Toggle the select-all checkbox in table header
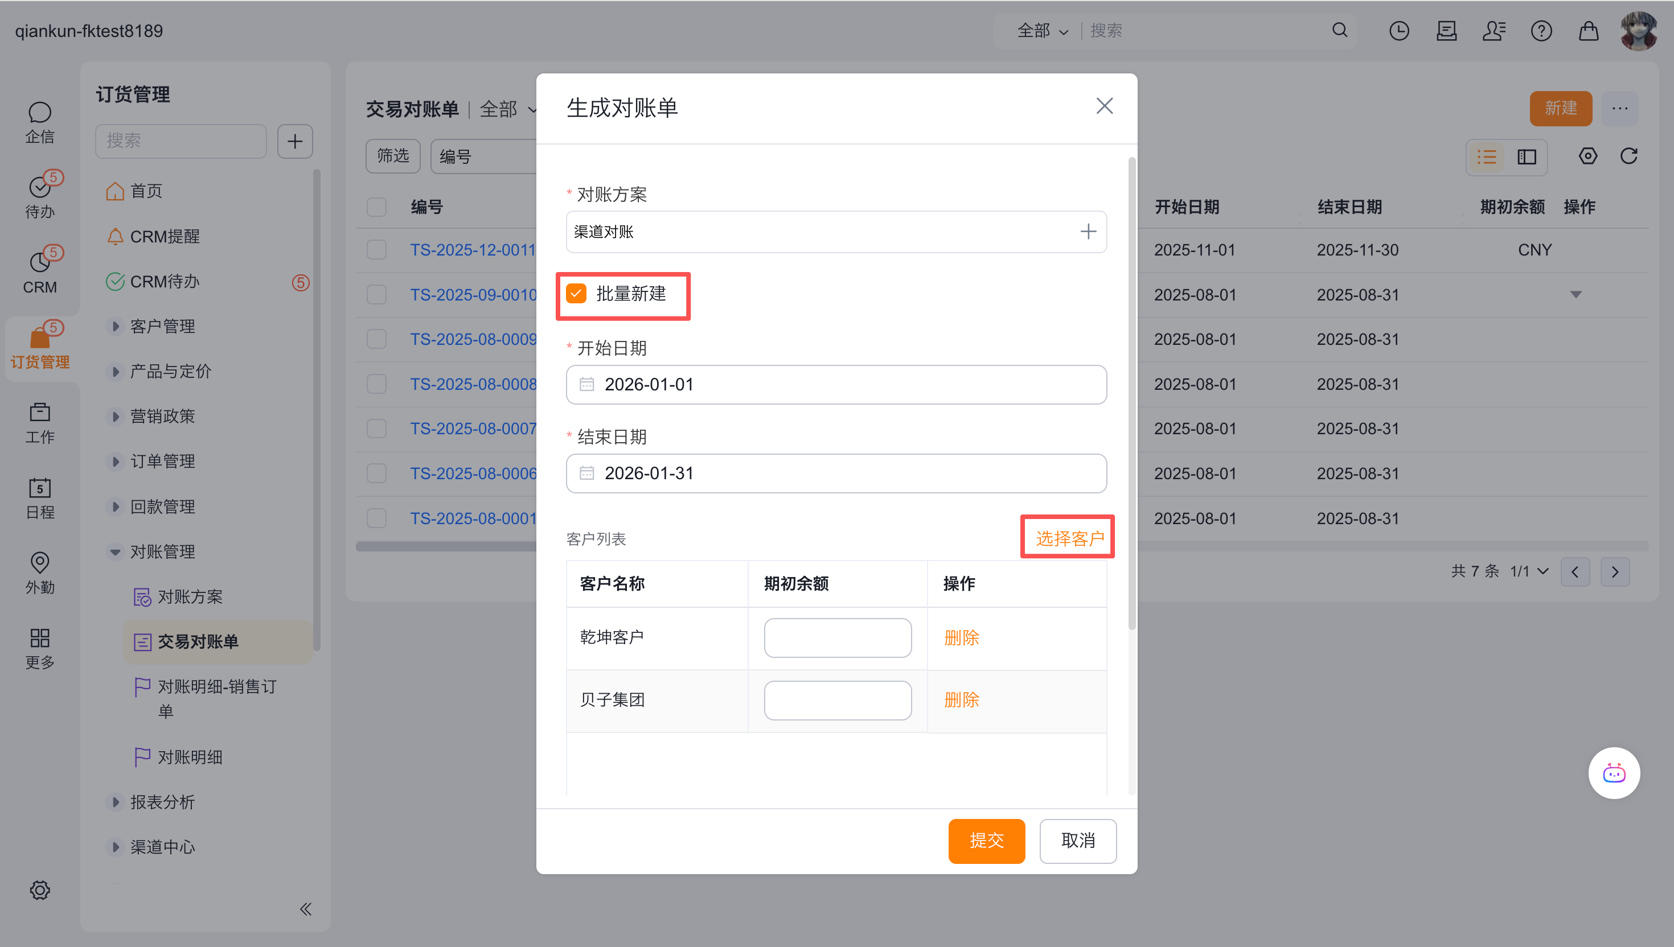This screenshot has width=1674, height=947. coord(377,207)
